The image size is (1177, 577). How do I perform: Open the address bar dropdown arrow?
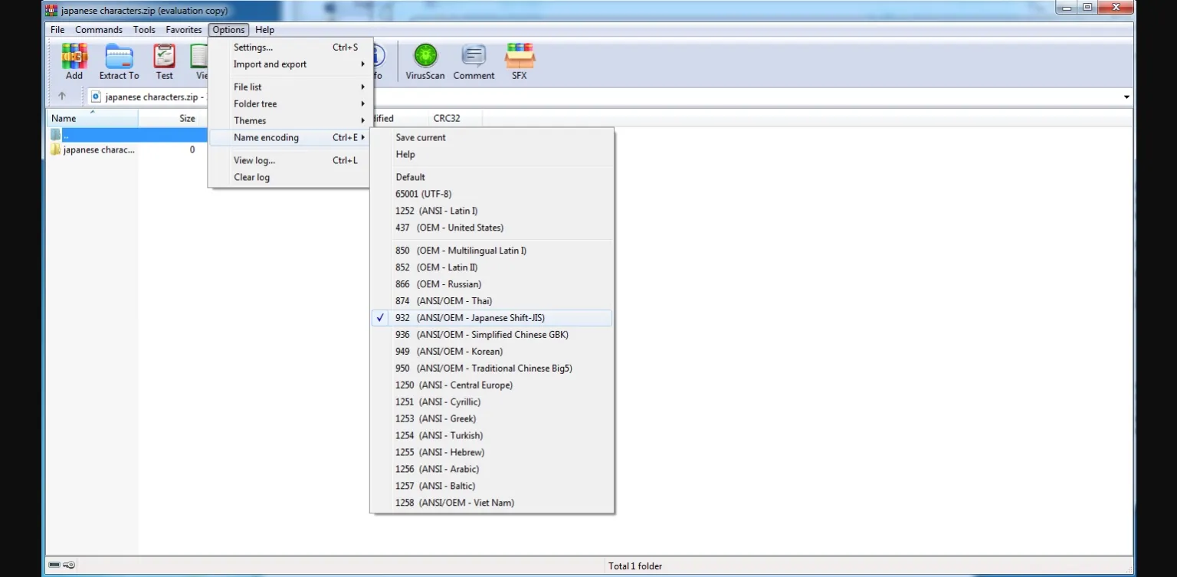click(1126, 97)
